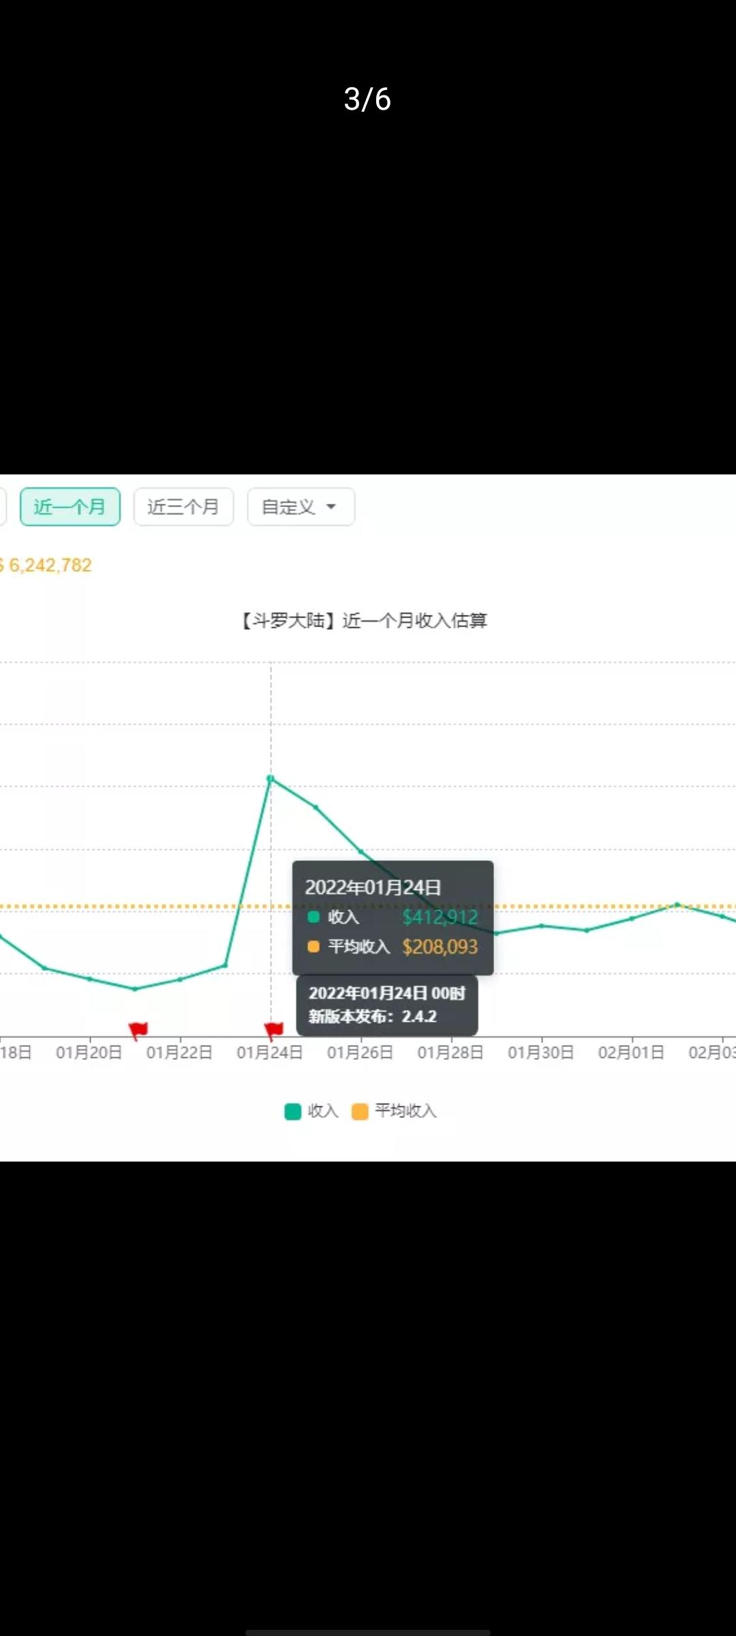
Task: Click the peak data point on 01月24日
Action: tap(271, 778)
